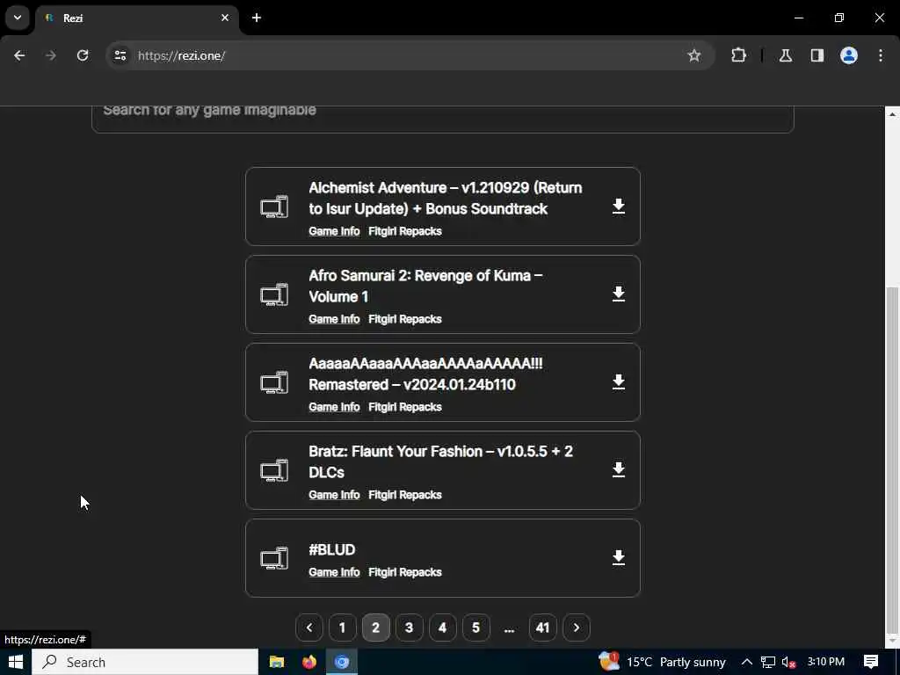Toggle the browser side panel

817,55
